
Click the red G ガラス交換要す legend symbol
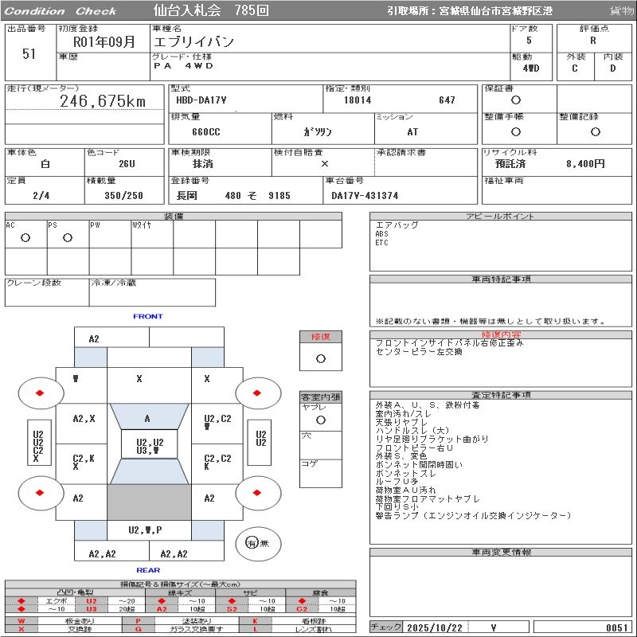click(139, 629)
